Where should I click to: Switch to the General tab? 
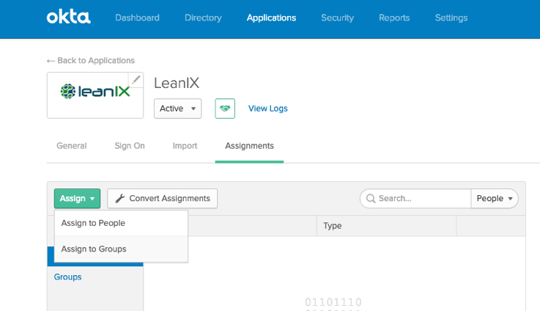[x=72, y=146]
